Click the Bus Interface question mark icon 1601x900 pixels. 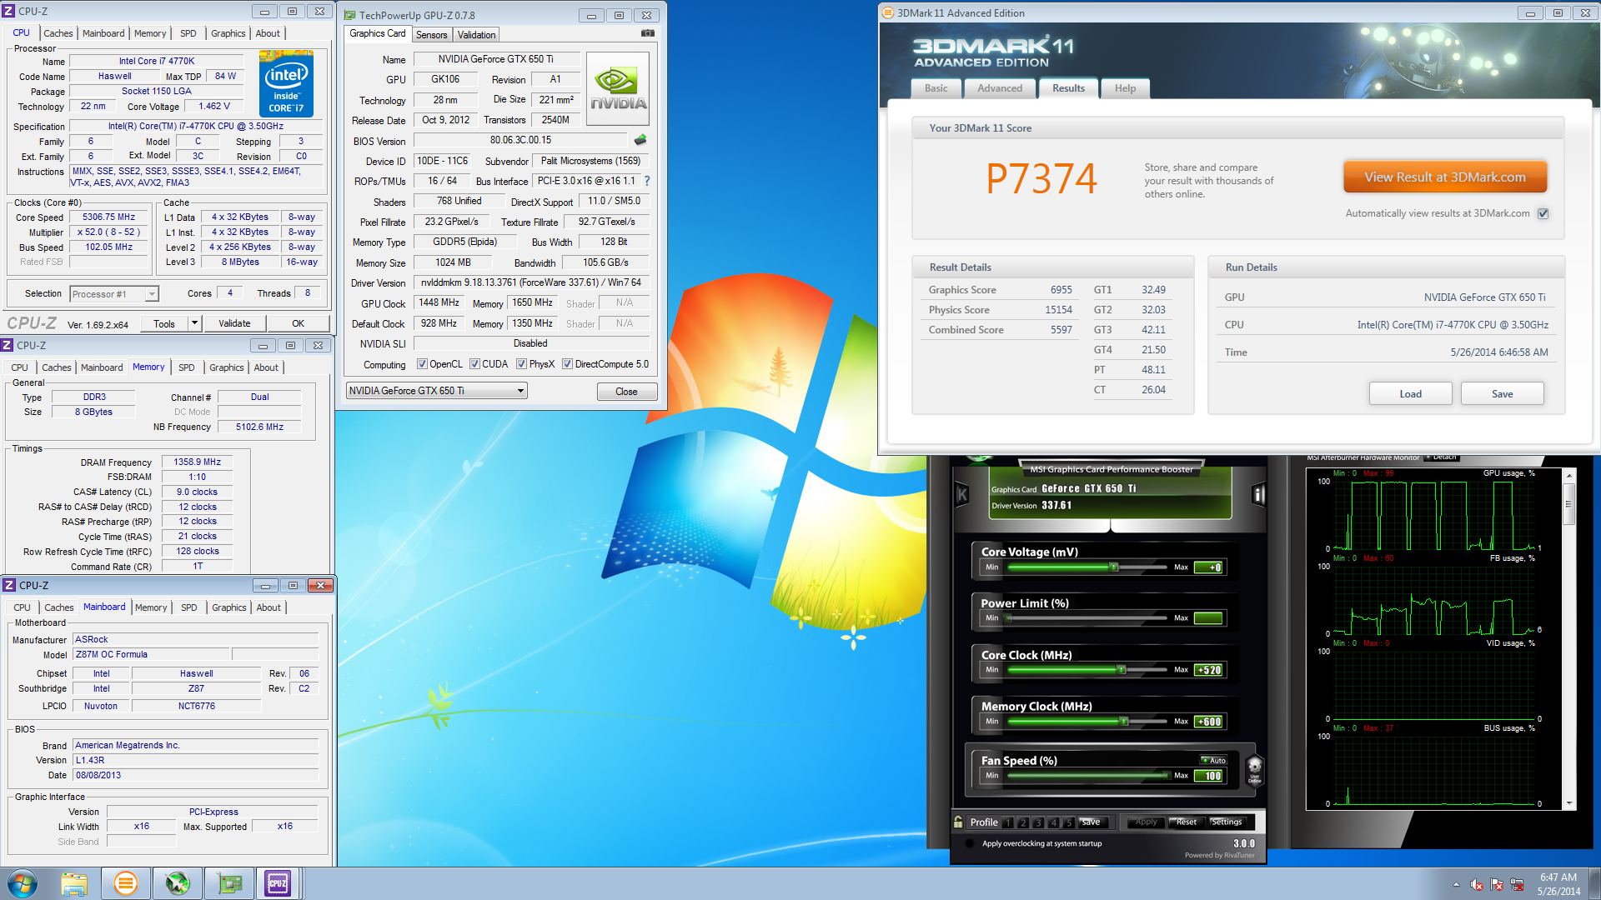point(647,181)
